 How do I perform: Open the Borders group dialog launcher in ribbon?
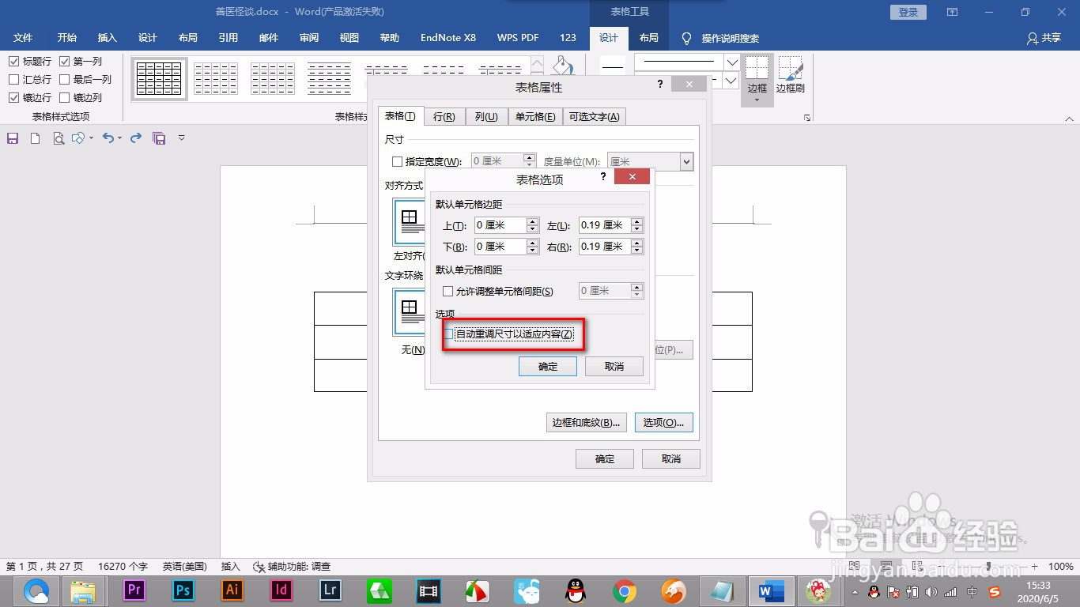point(807,117)
